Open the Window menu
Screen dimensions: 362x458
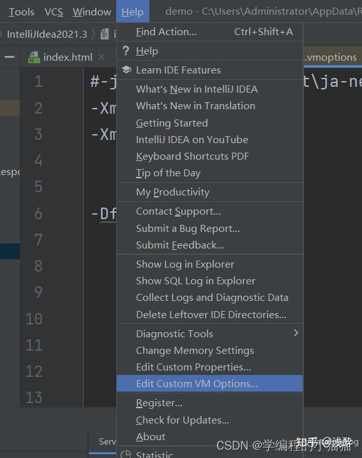pos(92,12)
